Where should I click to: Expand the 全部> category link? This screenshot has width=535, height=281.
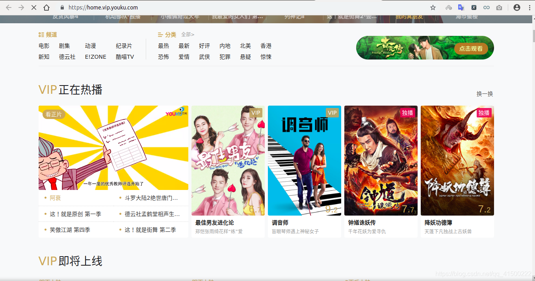188,35
